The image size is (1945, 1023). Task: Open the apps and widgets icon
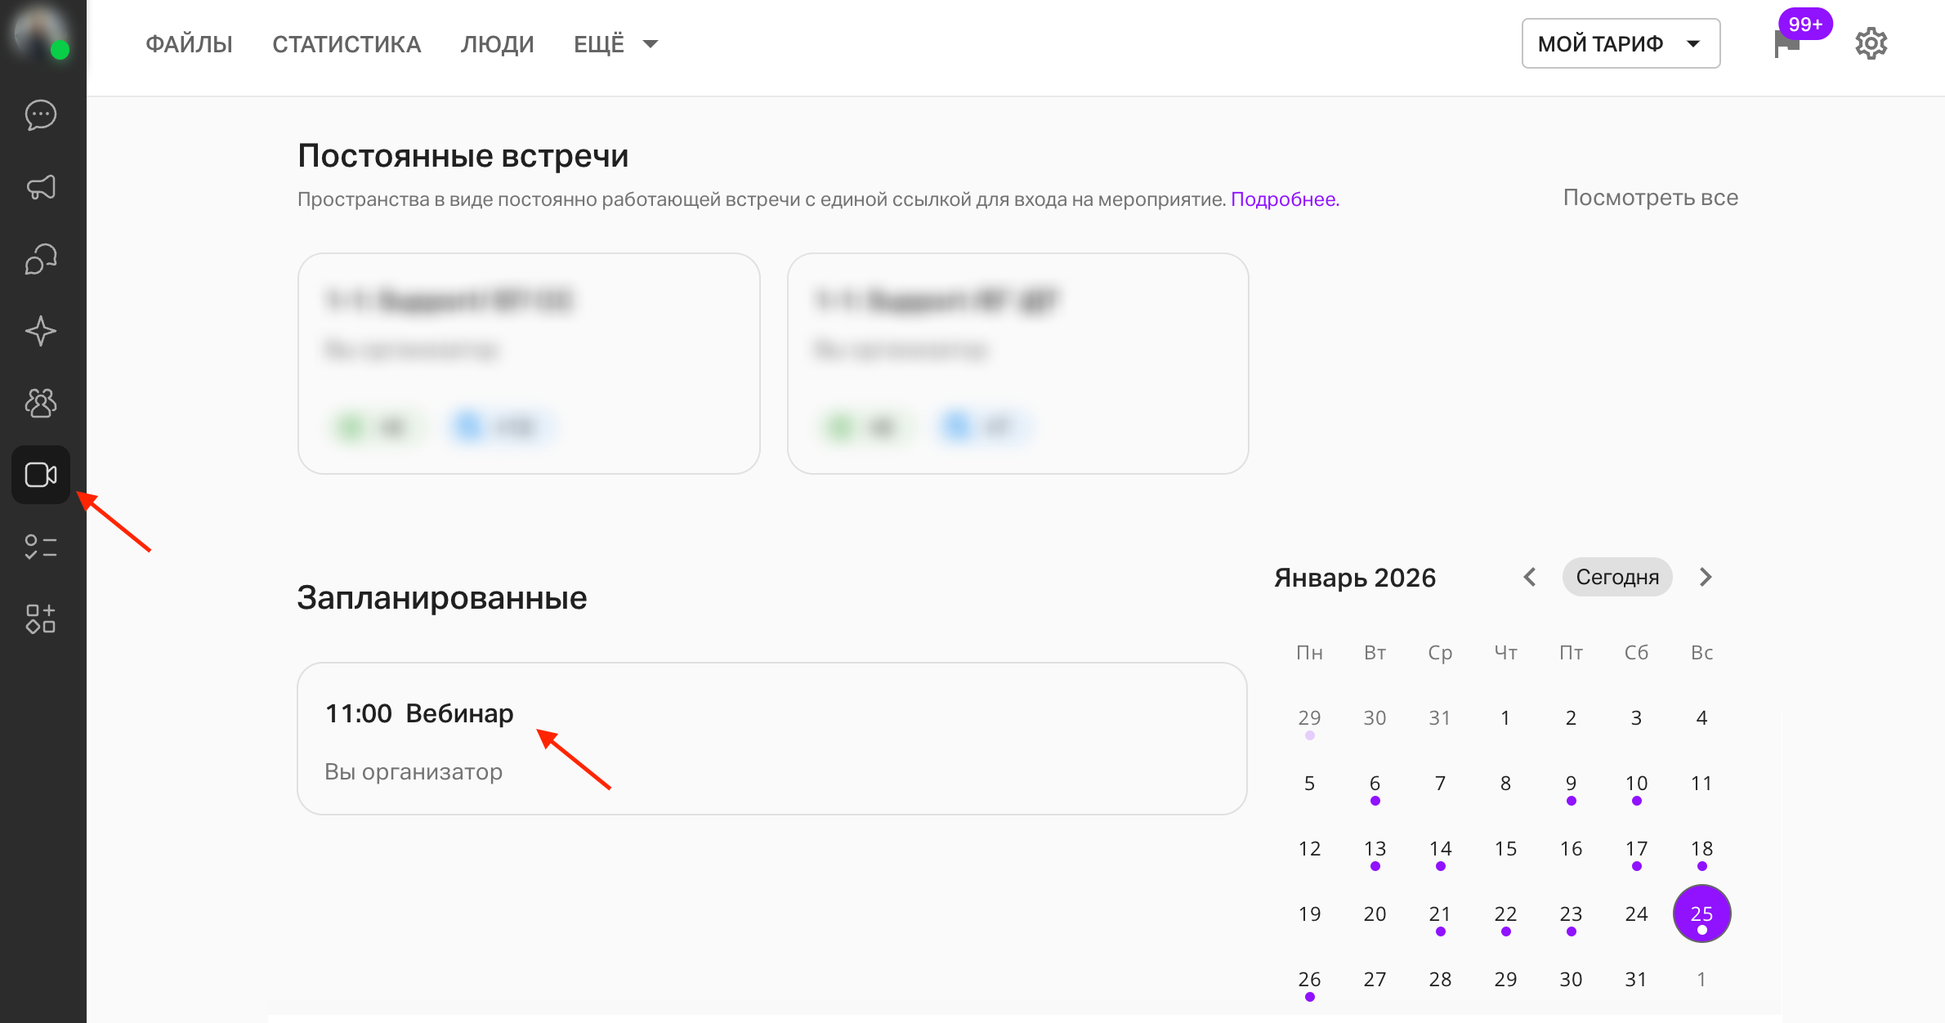[x=41, y=619]
